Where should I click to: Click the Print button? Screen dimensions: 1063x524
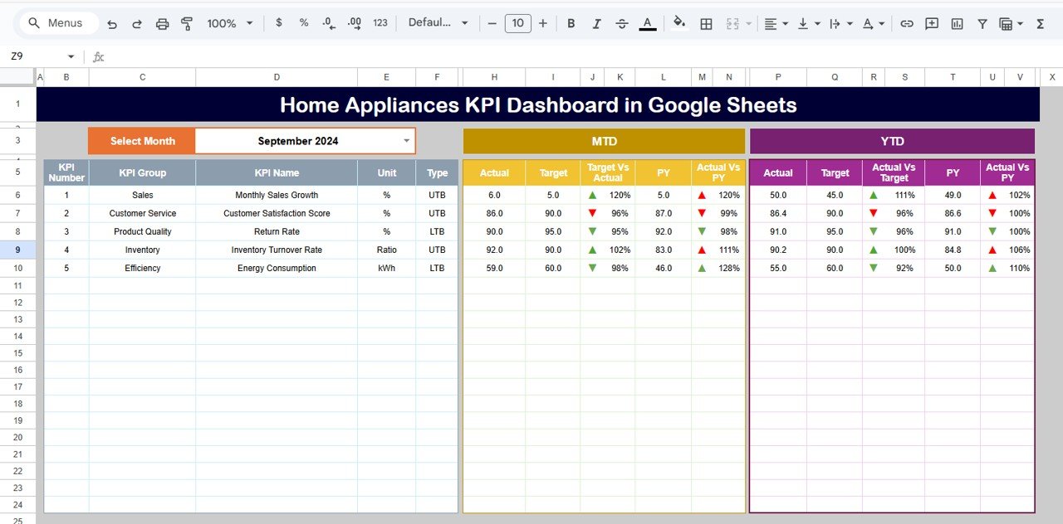pyautogui.click(x=163, y=22)
